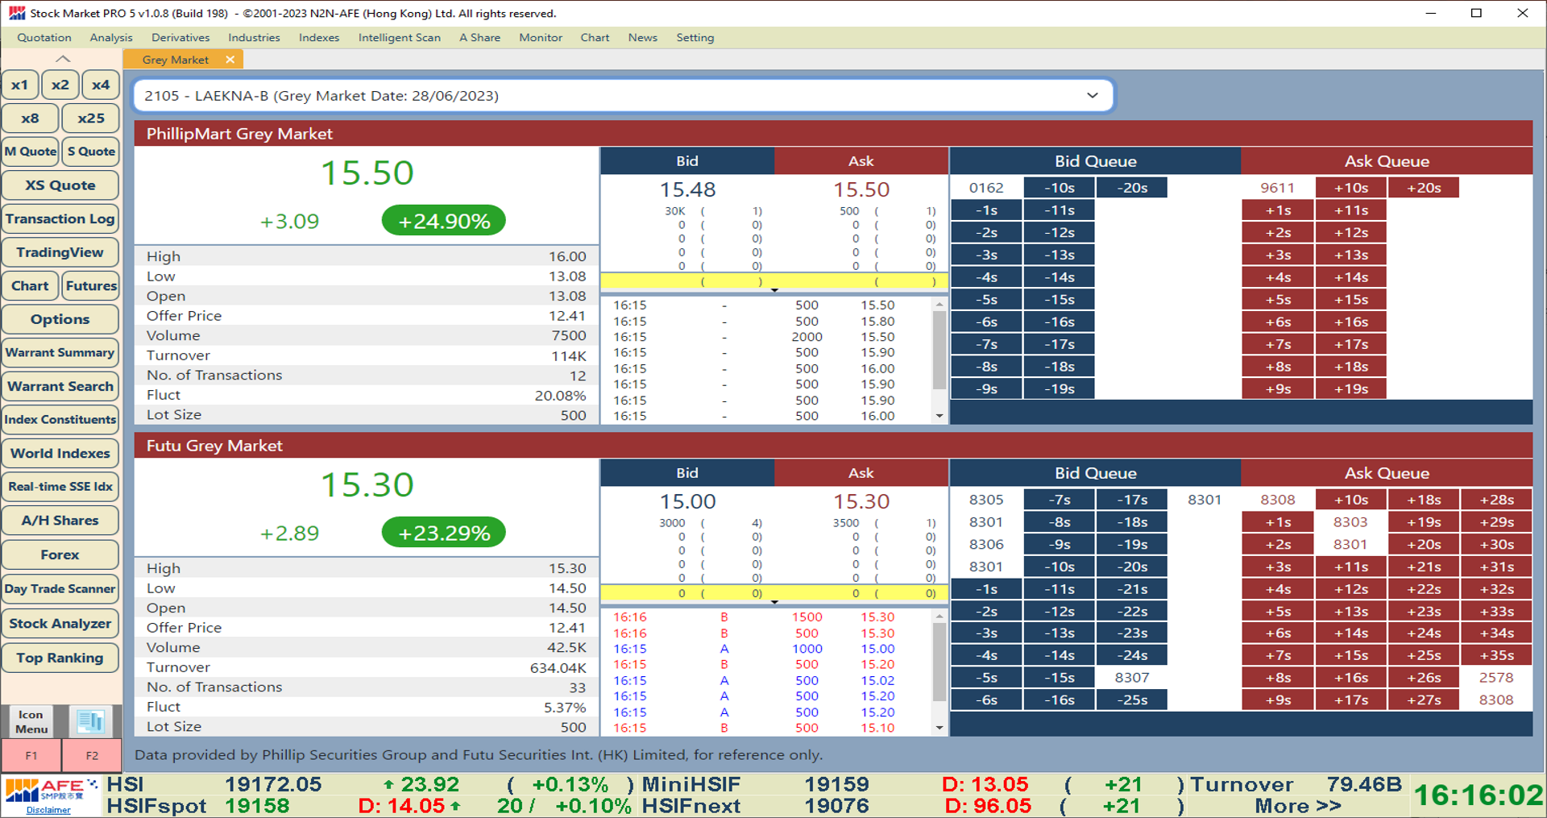Click PhillipMart ask queue broker 9611
The width and height of the screenshot is (1547, 818).
pos(1277,188)
